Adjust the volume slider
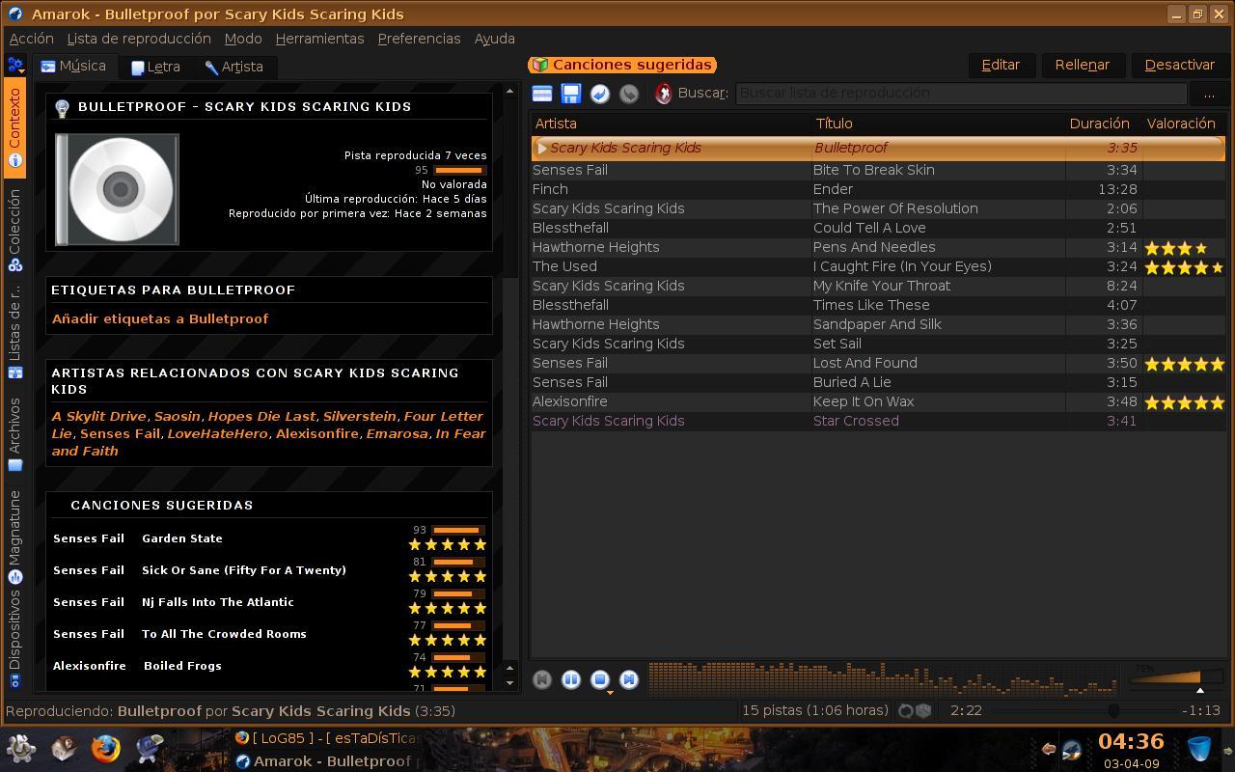This screenshot has height=772, width=1235. [x=1175, y=678]
